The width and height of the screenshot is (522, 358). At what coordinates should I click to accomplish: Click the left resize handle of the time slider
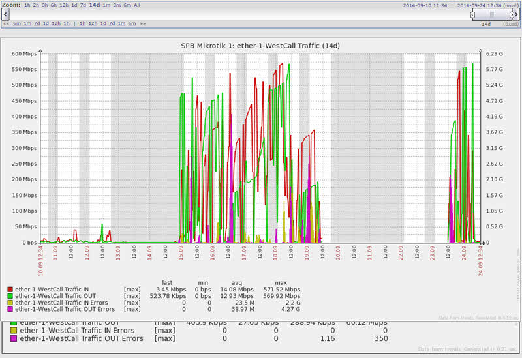(474, 14)
